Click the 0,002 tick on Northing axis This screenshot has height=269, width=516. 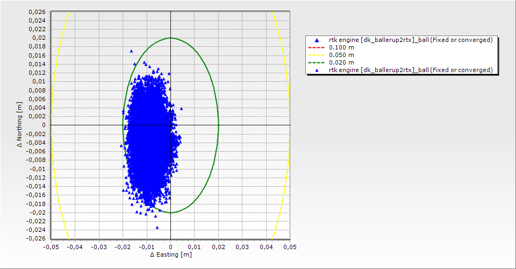pyautogui.click(x=37, y=116)
